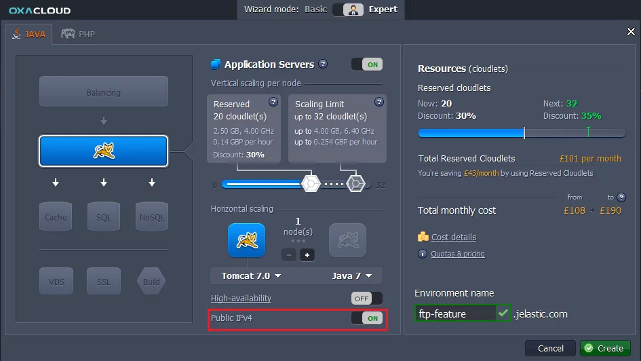The image size is (641, 361).
Task: Click the "£108" minimum cost value
Action: pyautogui.click(x=575, y=210)
